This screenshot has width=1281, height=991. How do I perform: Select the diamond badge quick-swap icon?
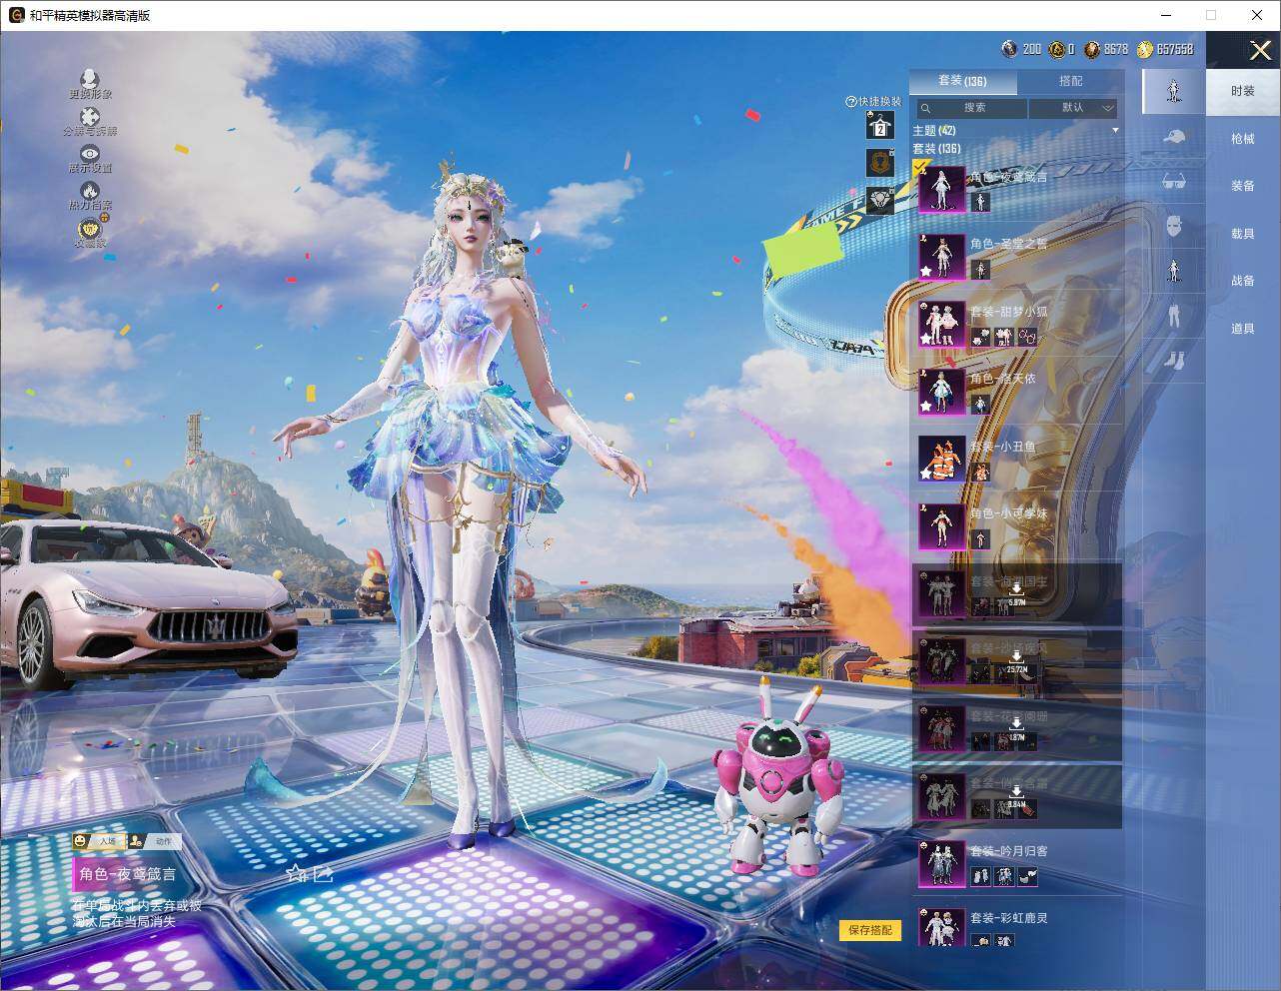coord(880,201)
